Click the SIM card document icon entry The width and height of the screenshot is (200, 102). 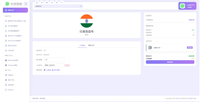(x=6, y=36)
